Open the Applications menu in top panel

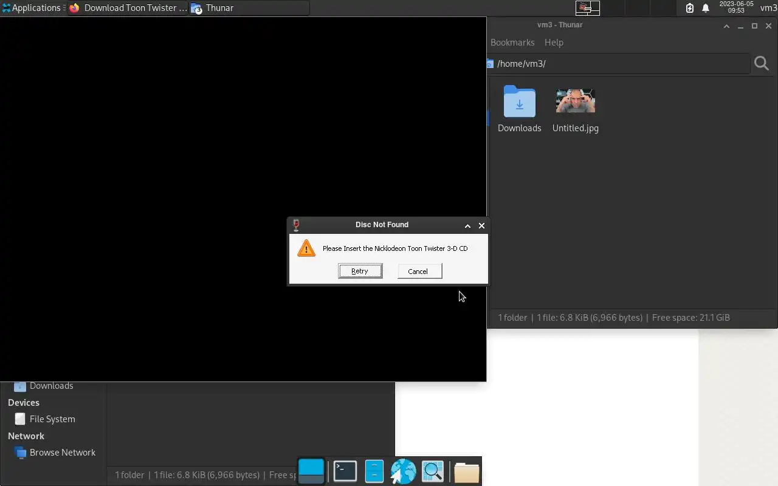click(33, 8)
